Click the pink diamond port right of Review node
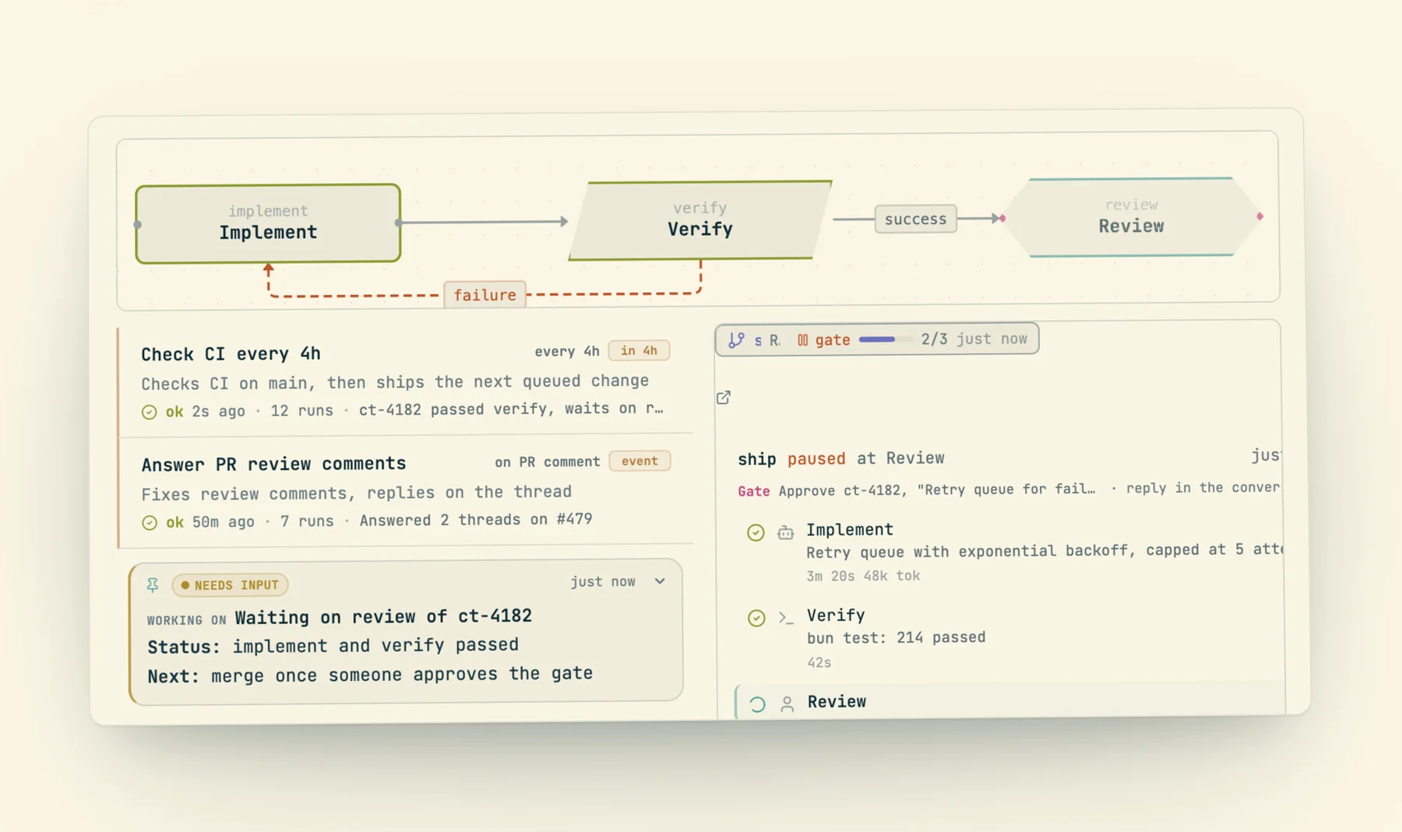The image size is (1402, 832). (x=1259, y=216)
